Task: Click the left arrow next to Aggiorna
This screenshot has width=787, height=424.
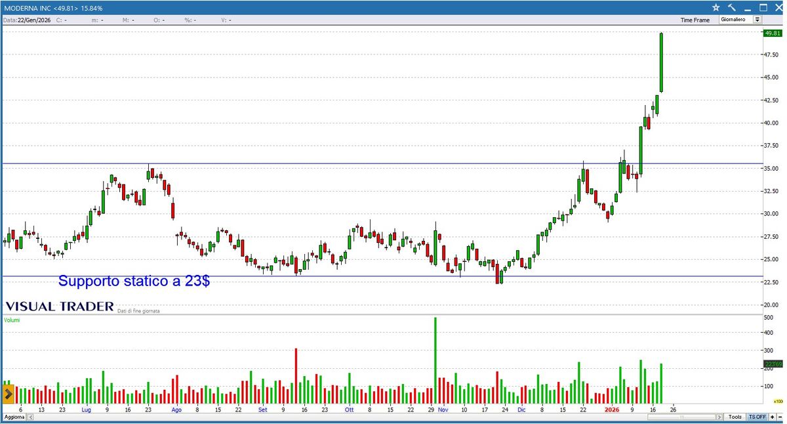Action: coord(30,417)
